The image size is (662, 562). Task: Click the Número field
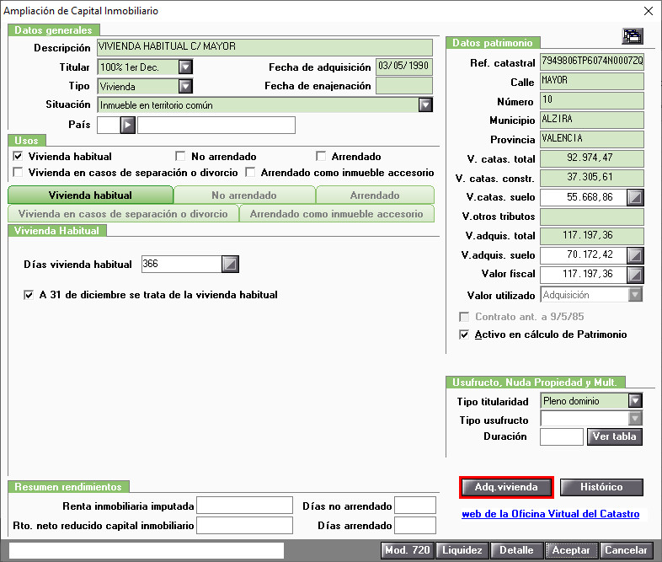click(x=592, y=100)
